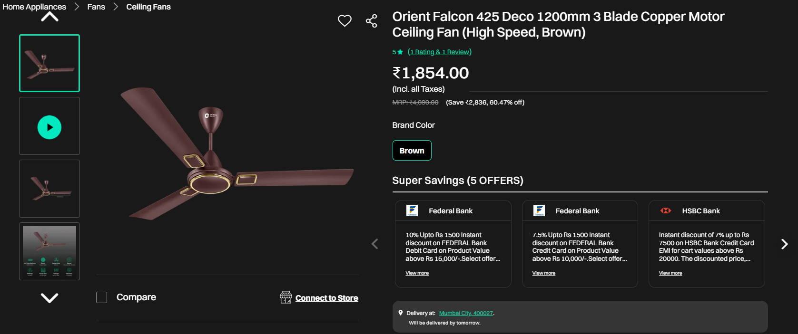Open the Home Appliances breadcrumb
Image resolution: width=798 pixels, height=334 pixels.
pyautogui.click(x=34, y=7)
